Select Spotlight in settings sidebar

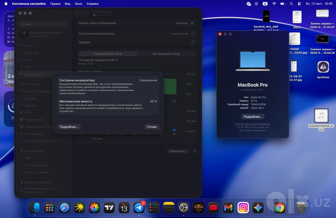[44, 98]
